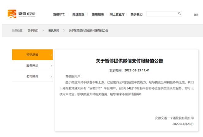Open the 关于我们 navigation menu
The image size is (203, 137).
pos(136,14)
